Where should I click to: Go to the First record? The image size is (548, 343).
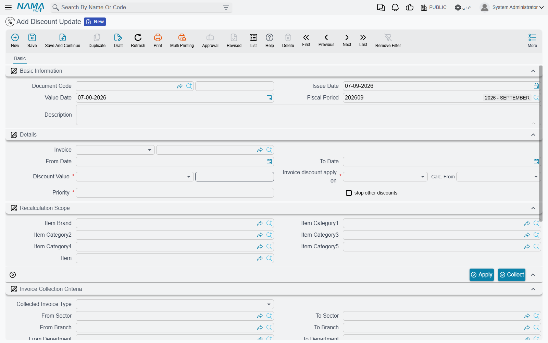[x=306, y=40]
